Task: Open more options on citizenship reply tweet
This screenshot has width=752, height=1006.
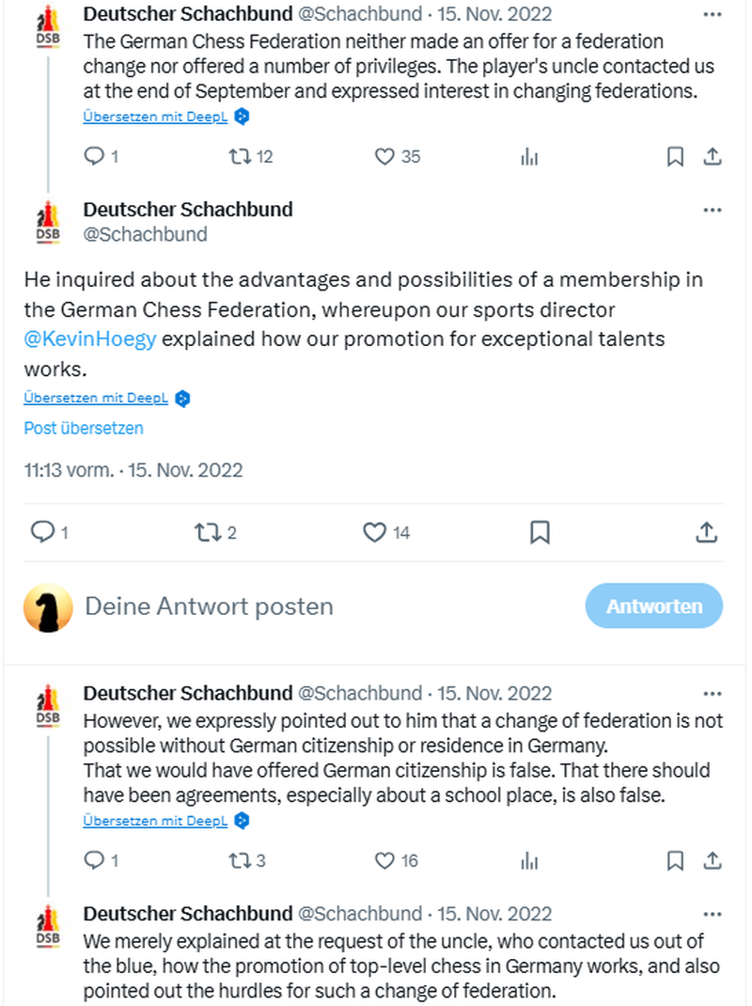Action: (x=713, y=694)
